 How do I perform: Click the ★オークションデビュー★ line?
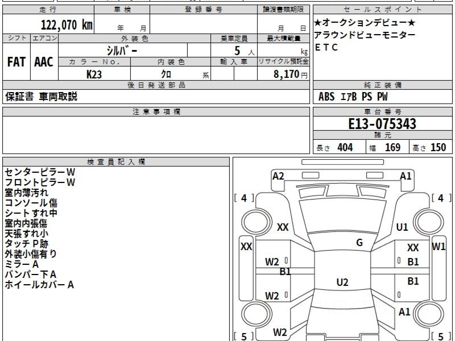[x=365, y=23]
